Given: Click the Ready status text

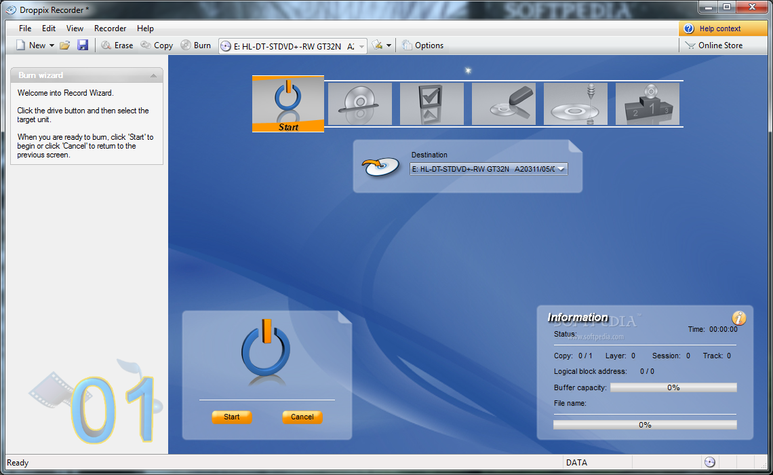Looking at the screenshot, I should (18, 463).
